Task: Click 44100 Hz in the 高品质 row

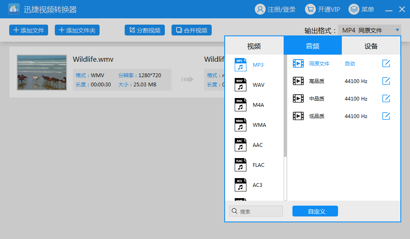Action: tap(356, 81)
